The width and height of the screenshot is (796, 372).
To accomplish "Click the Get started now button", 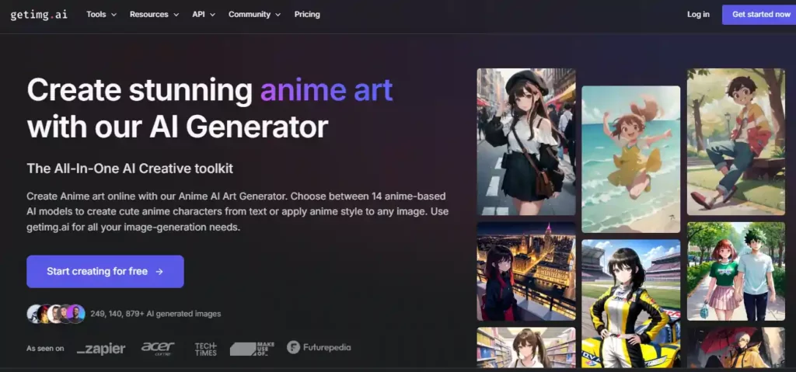I will [759, 15].
